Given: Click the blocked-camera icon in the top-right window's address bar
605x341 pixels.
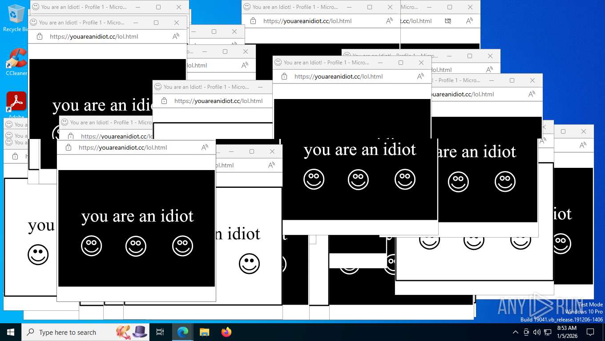Looking at the screenshot, I should point(448,21).
